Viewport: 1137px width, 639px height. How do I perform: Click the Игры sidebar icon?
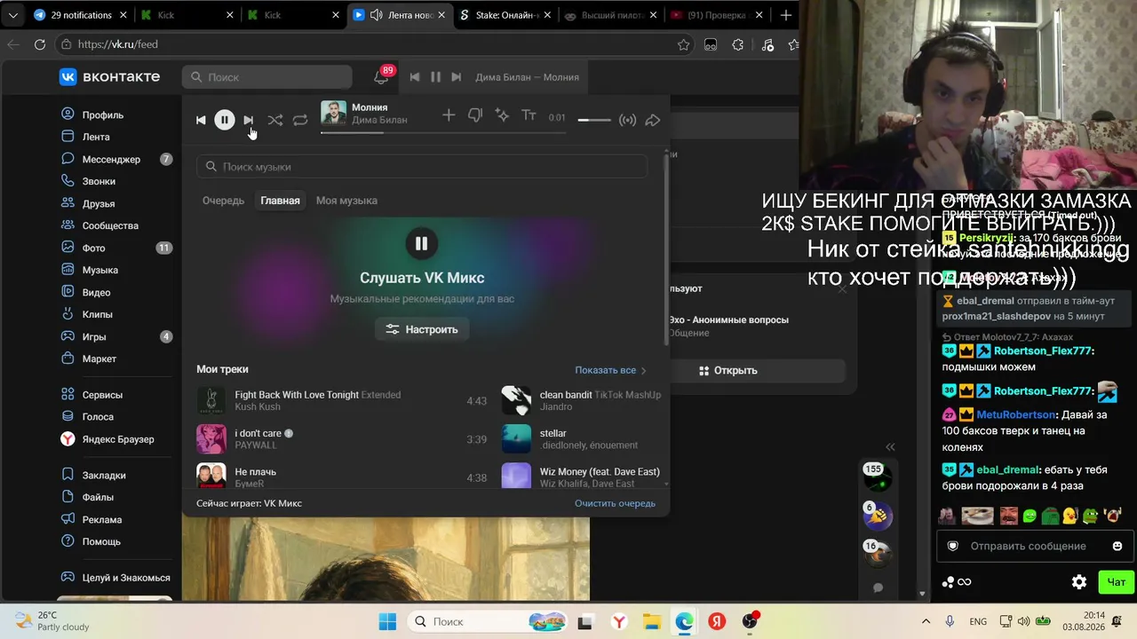coord(68,336)
